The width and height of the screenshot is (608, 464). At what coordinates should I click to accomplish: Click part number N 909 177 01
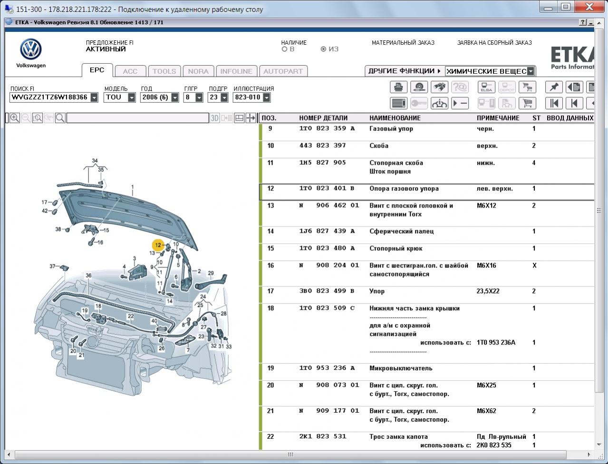pos(329,411)
